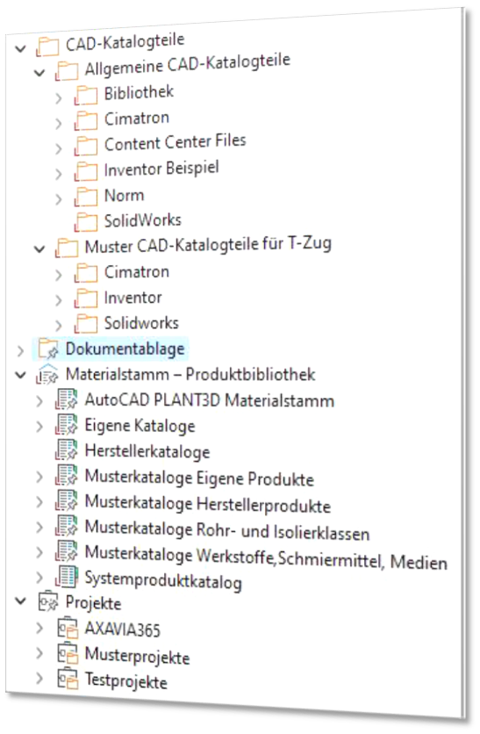Select the Inventor Beispiel folder label
This screenshot has width=480, height=734.
tap(161, 169)
